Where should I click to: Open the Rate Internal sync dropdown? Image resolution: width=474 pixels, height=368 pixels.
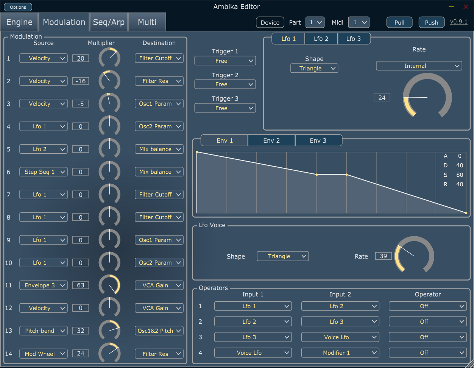(419, 66)
